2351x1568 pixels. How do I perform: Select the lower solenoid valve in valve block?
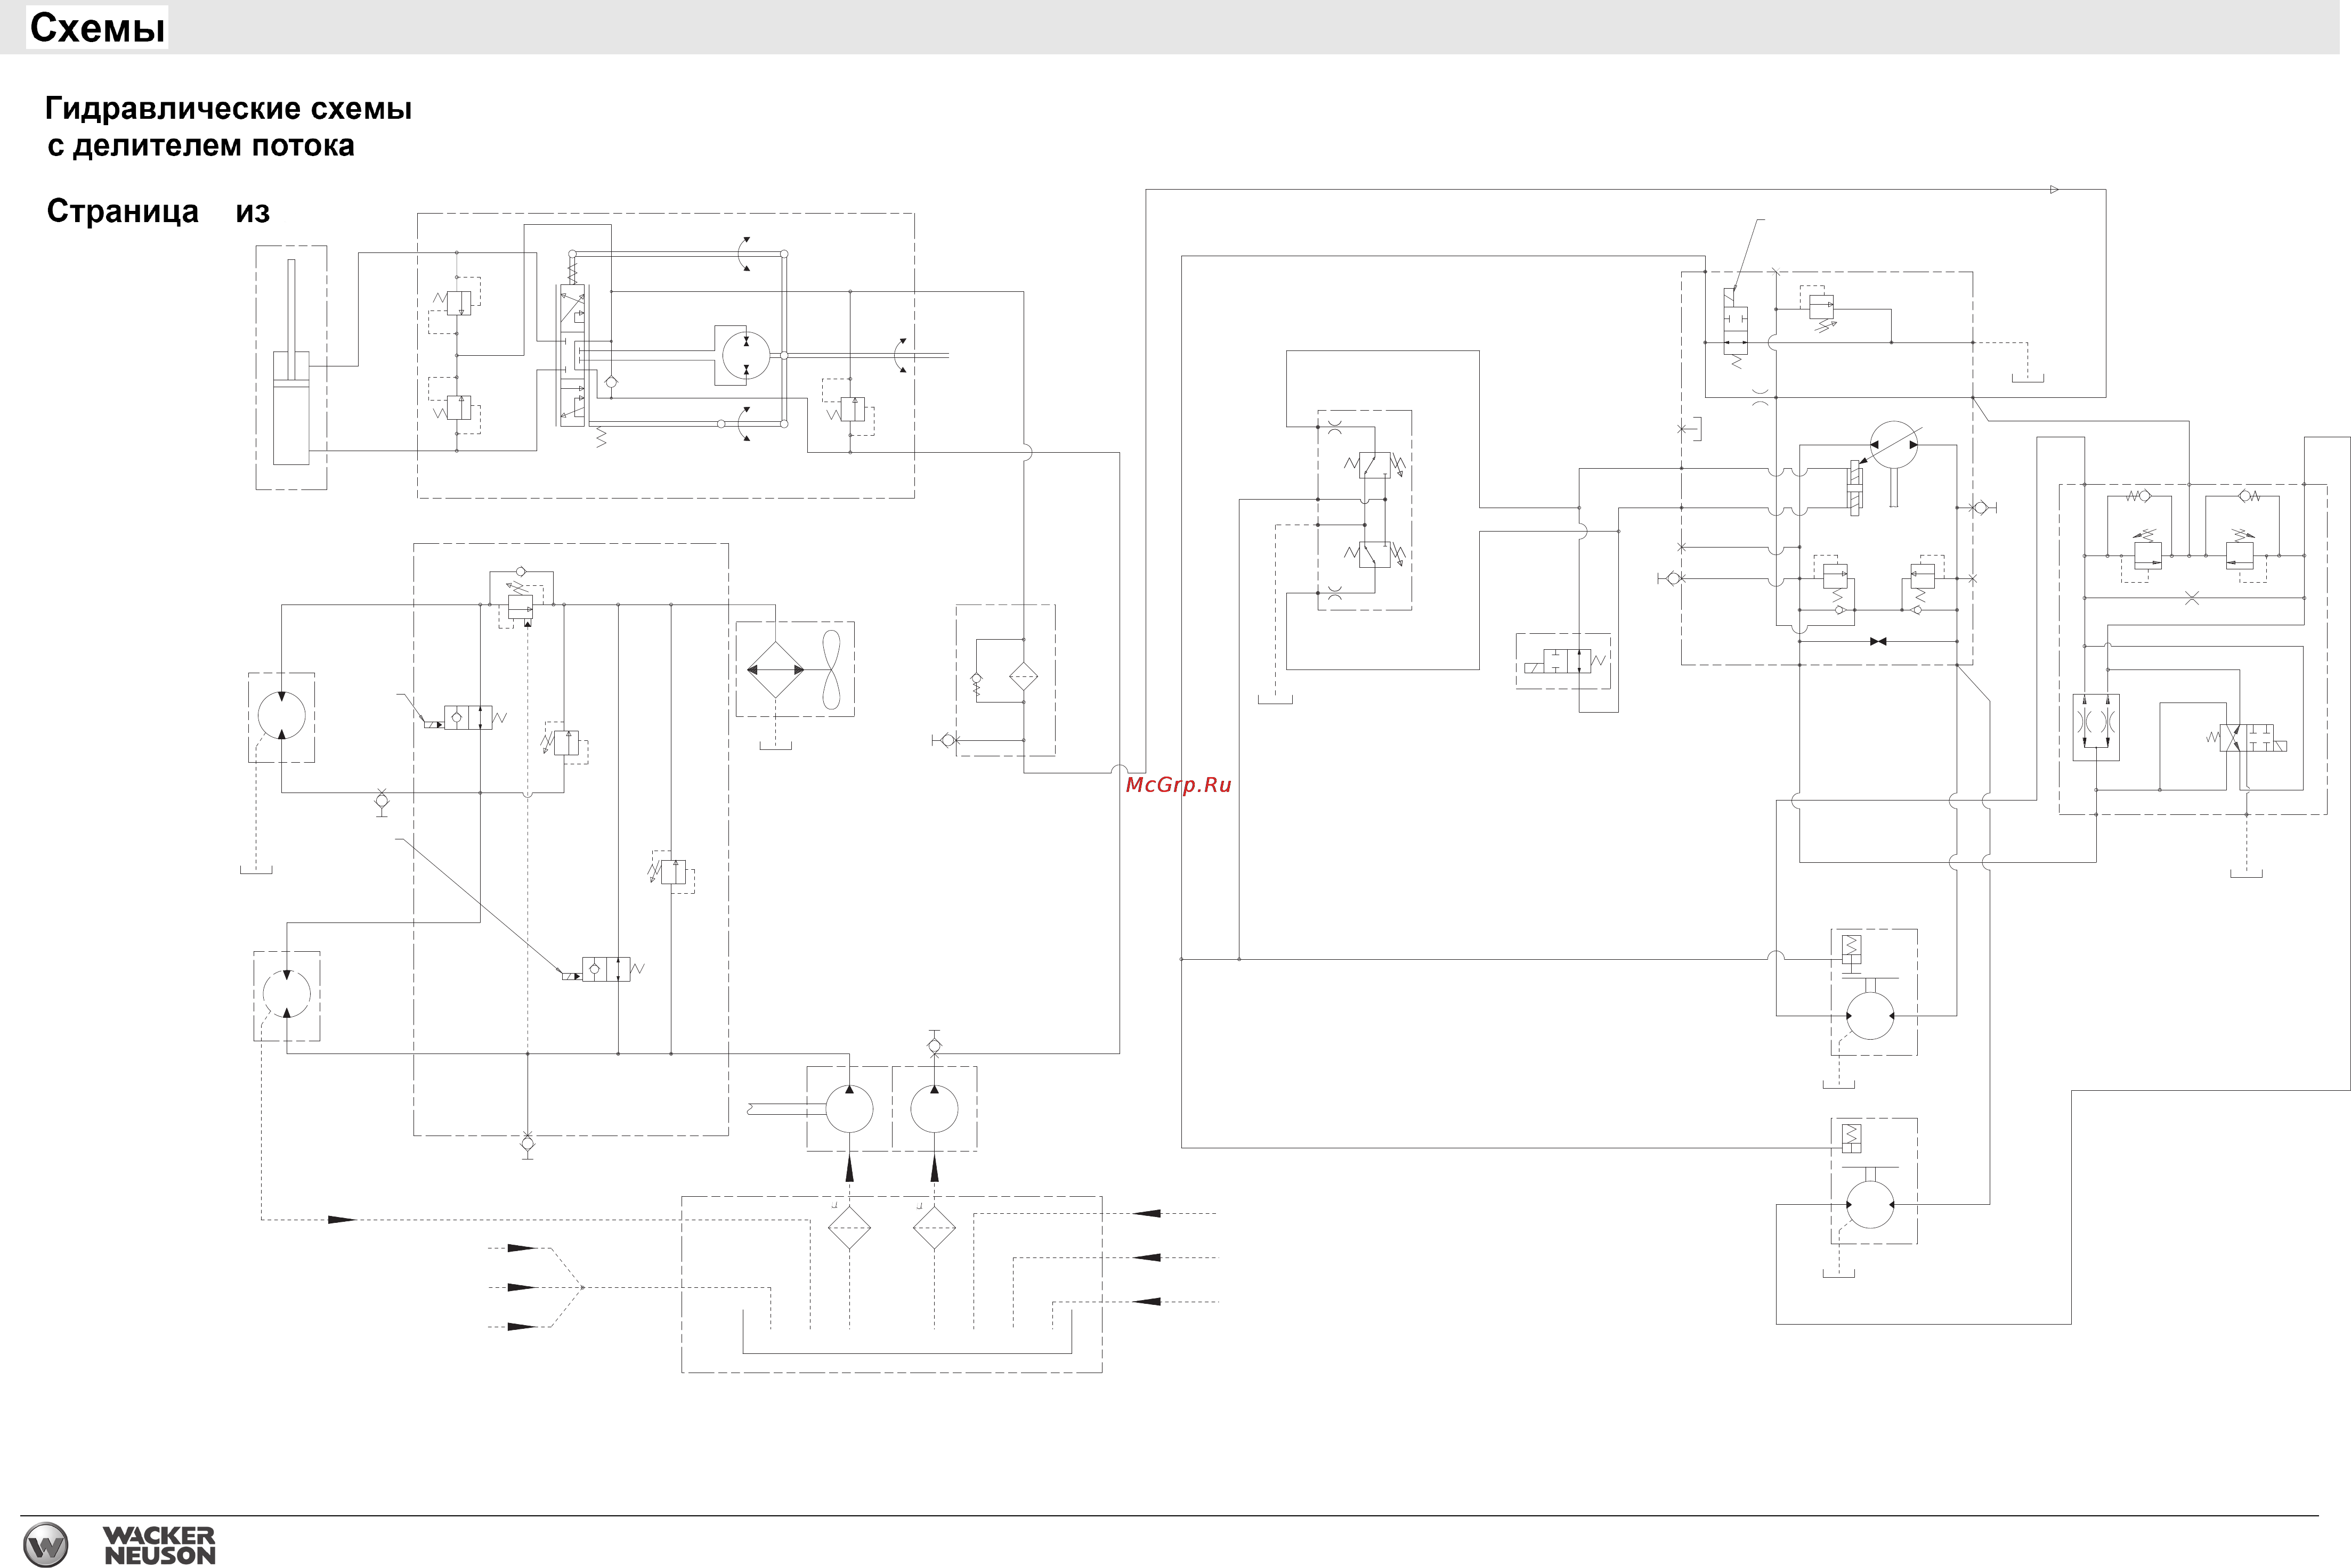coord(604,969)
